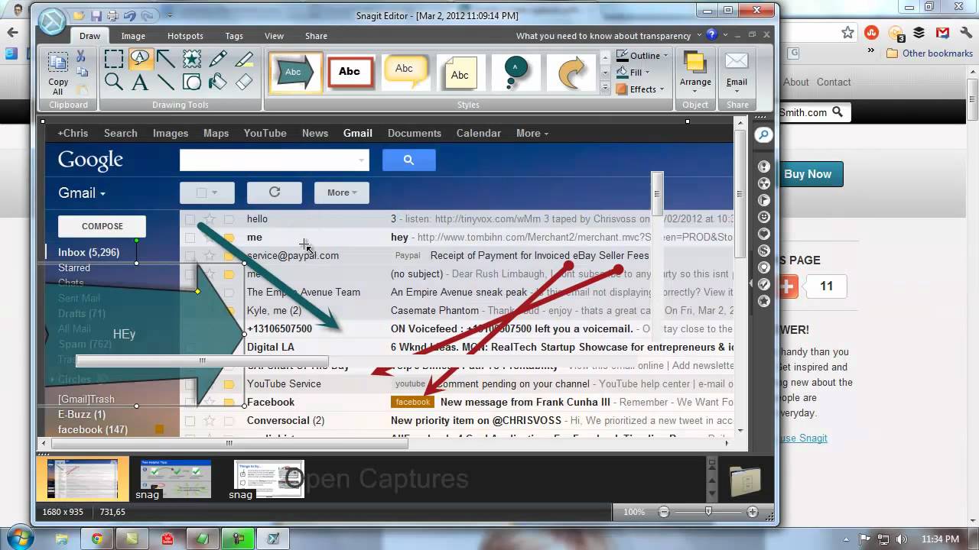Viewport: 979px width, 550px height.
Task: Switch to the Share ribbon tab
Action: [316, 36]
